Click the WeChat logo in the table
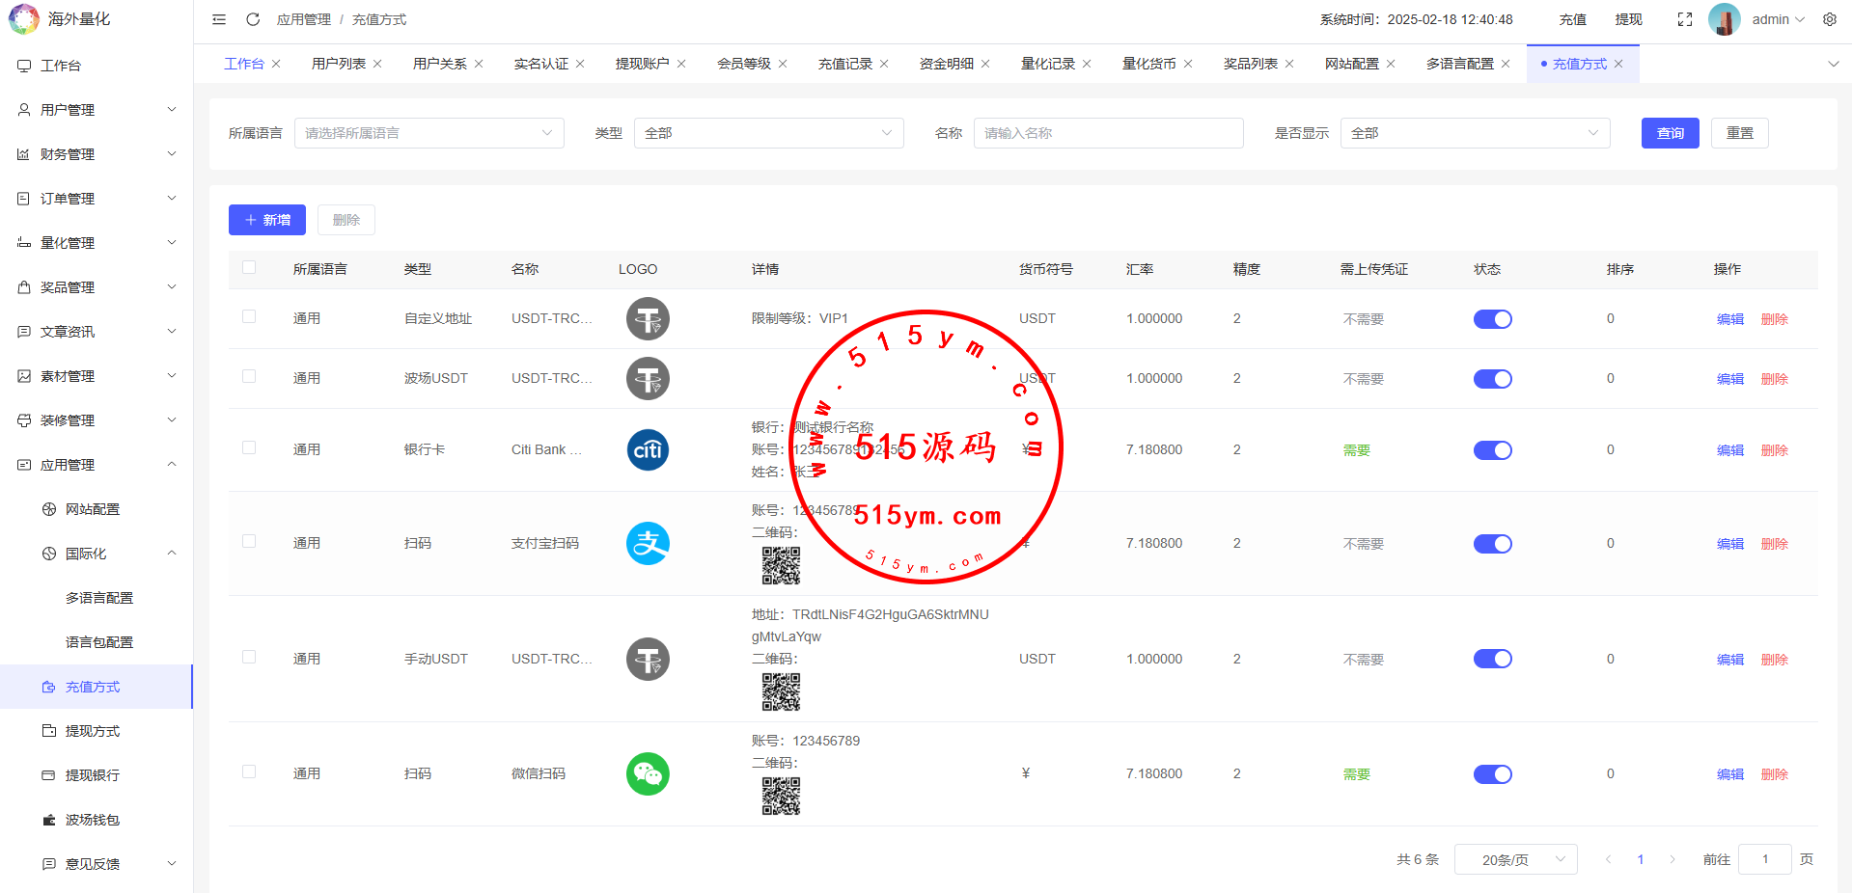 648,774
